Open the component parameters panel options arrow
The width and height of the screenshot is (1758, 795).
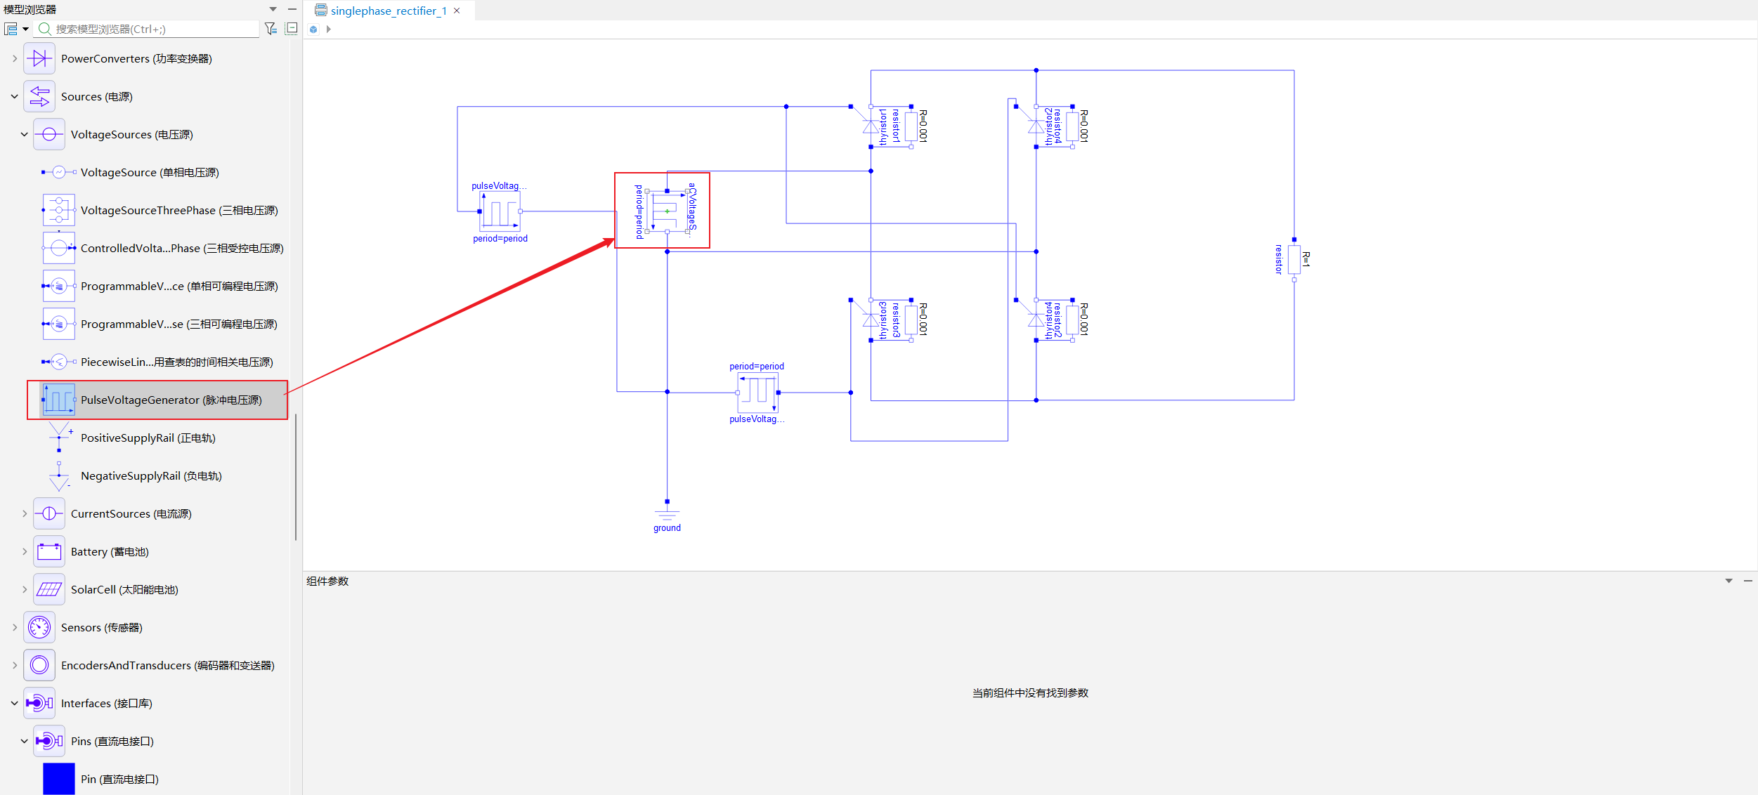coord(1728,581)
